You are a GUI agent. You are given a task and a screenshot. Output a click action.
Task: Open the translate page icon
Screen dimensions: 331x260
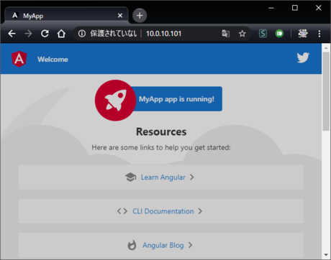tap(225, 34)
